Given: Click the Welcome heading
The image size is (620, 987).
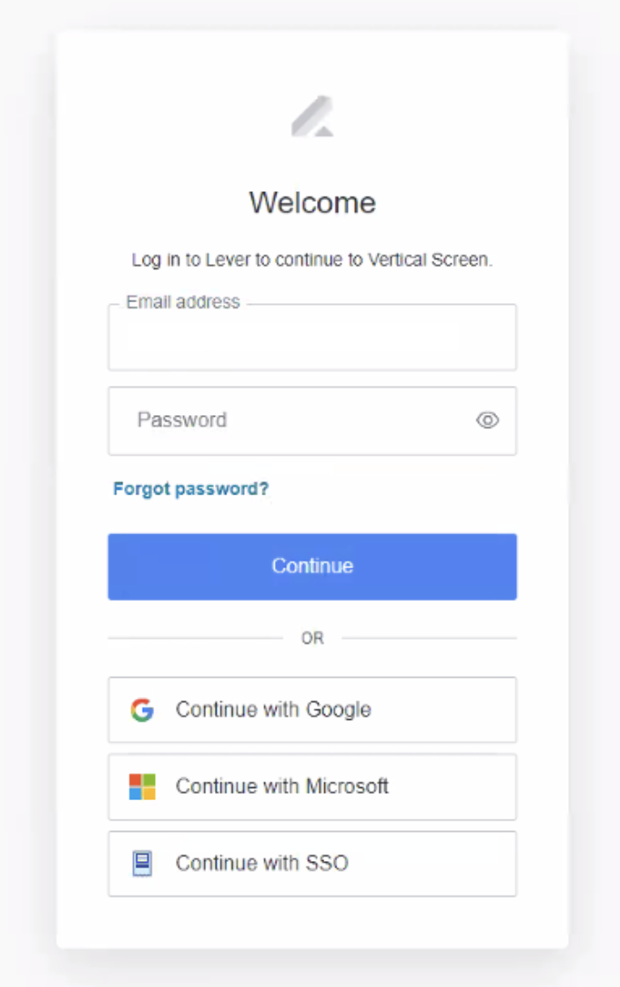Looking at the screenshot, I should point(312,203).
